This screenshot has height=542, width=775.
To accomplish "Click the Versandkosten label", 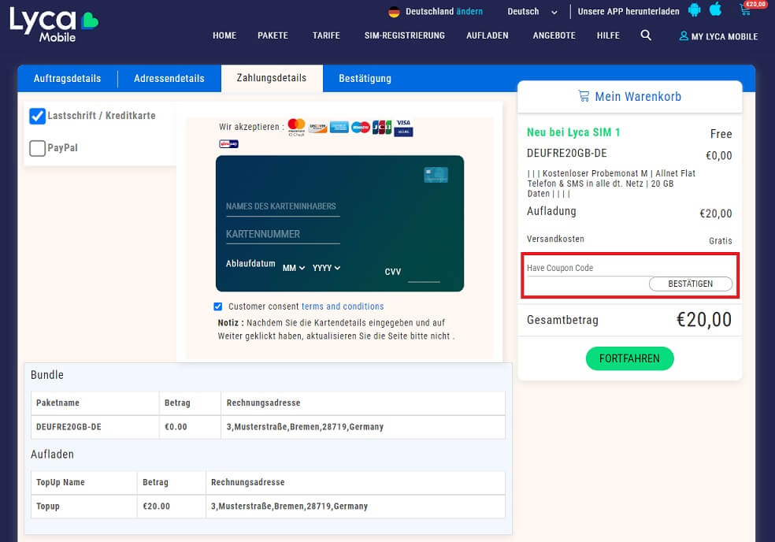I will tap(555, 239).
